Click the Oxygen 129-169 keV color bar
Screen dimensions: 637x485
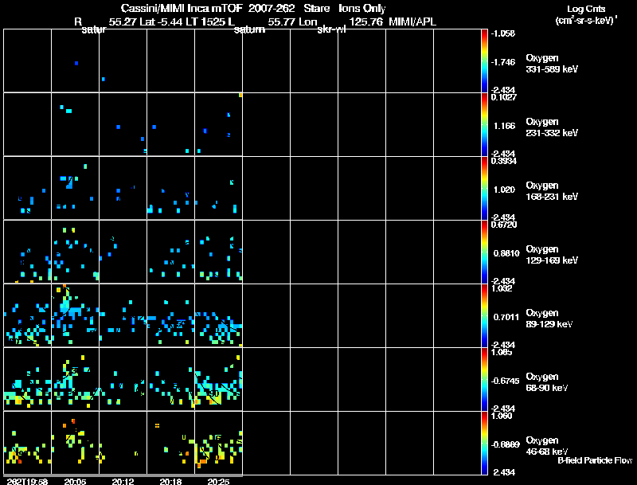click(484, 252)
